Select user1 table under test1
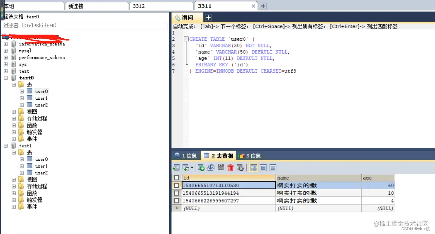Image resolution: width=435 pixels, height=234 pixels. [x=41, y=166]
